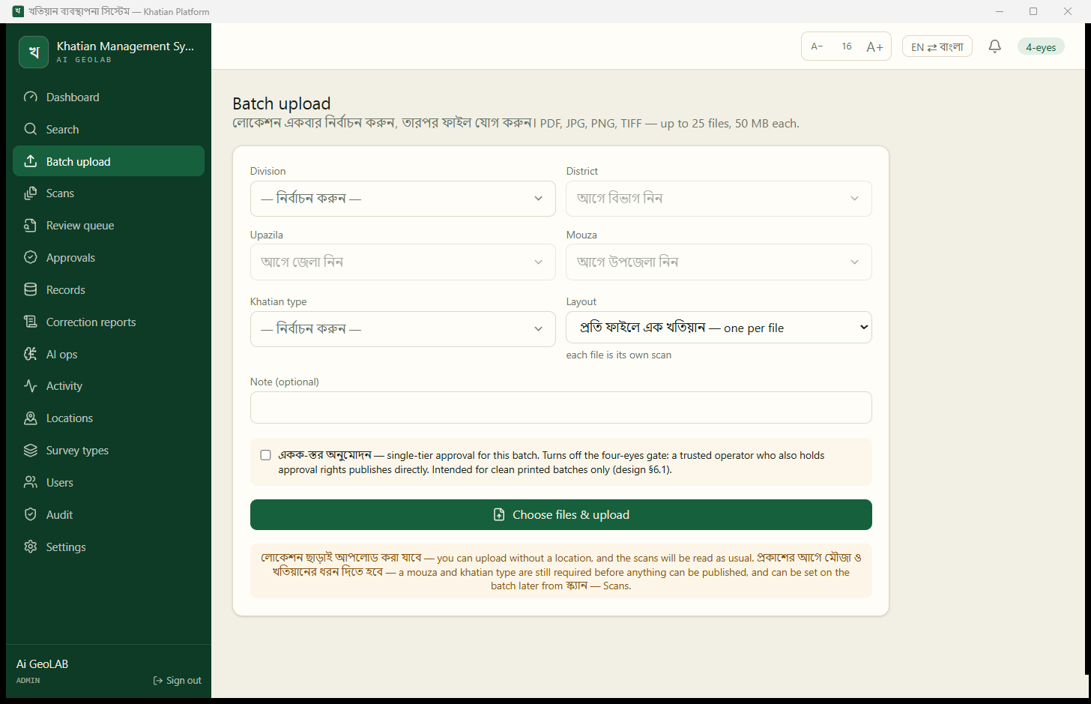Navigate to Survey types

coord(109,451)
